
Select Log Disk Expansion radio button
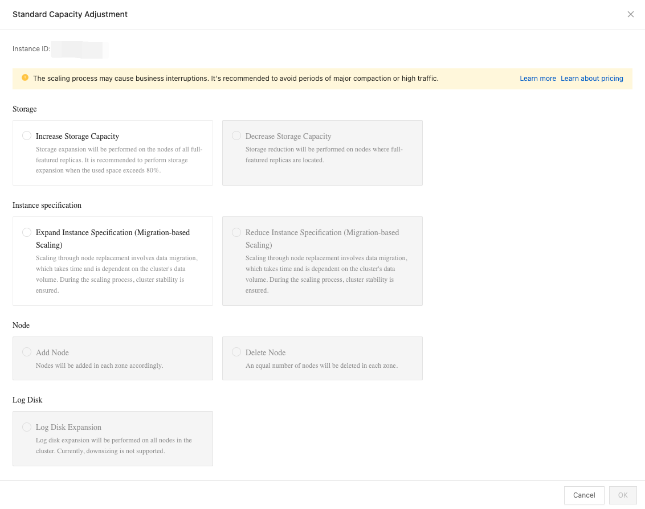tap(27, 426)
